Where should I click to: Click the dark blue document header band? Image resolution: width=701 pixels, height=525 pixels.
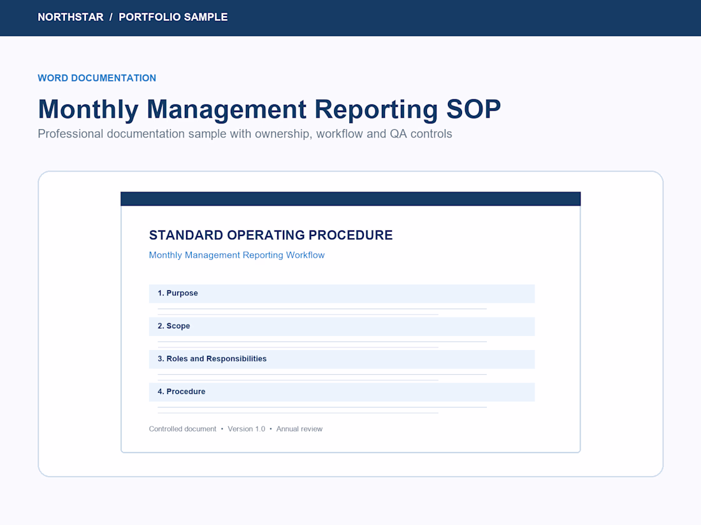pyautogui.click(x=350, y=199)
